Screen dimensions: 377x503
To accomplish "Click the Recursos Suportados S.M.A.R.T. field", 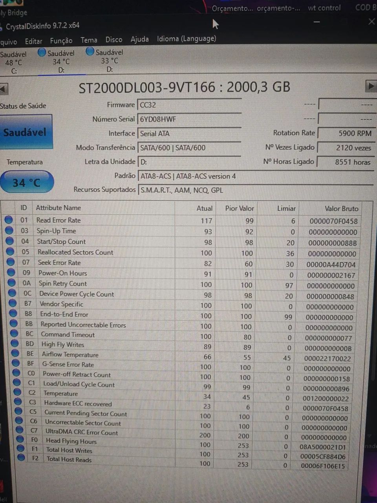I will (x=255, y=190).
